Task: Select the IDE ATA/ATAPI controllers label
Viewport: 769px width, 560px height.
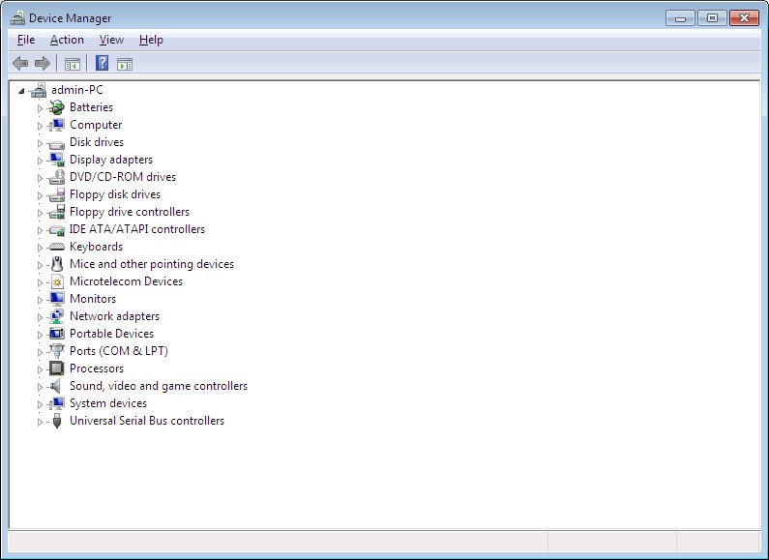Action: pyautogui.click(x=136, y=229)
